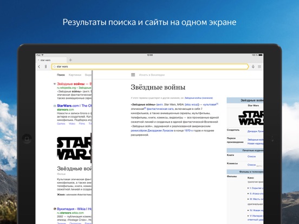299x224 pixels.
Task: Click the Джордж Лукас link in infobox
Action: click(x=255, y=131)
